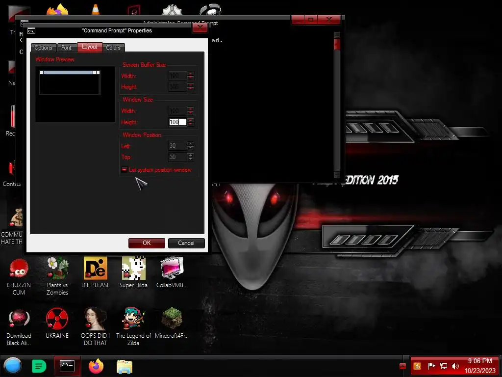Click the Firefox flame icon atop the desktop
Screen dimensions: 502x377
click(58, 9)
